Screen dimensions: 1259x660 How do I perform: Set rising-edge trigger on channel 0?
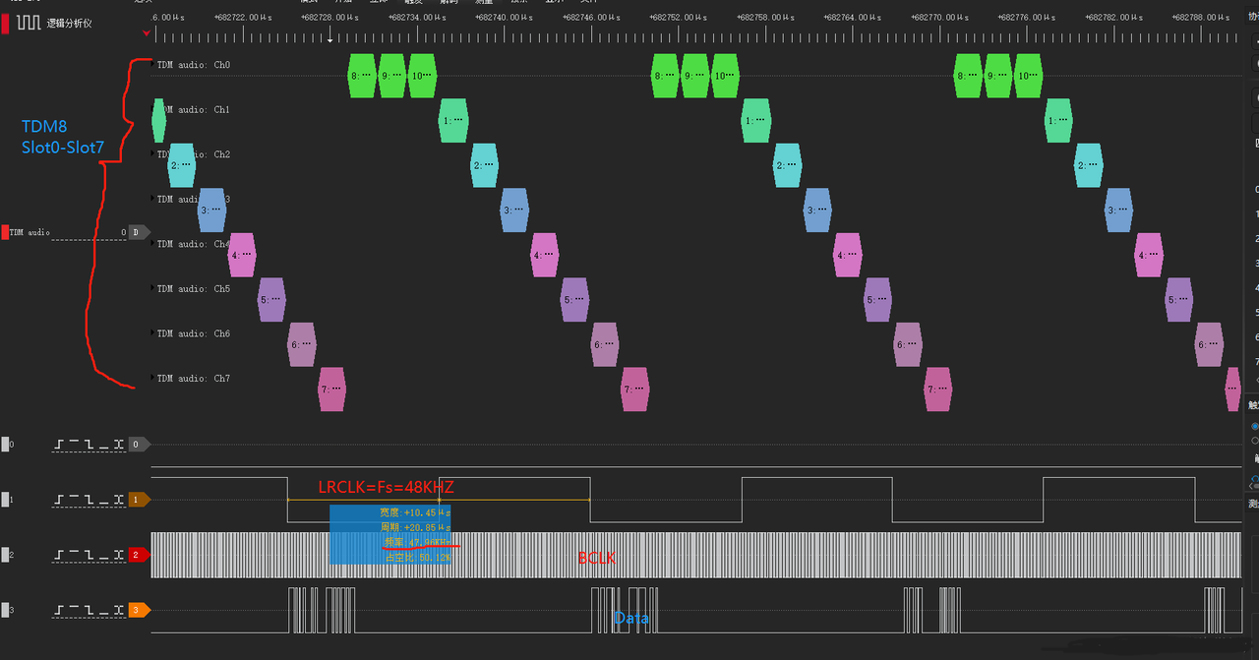pyautogui.click(x=59, y=445)
